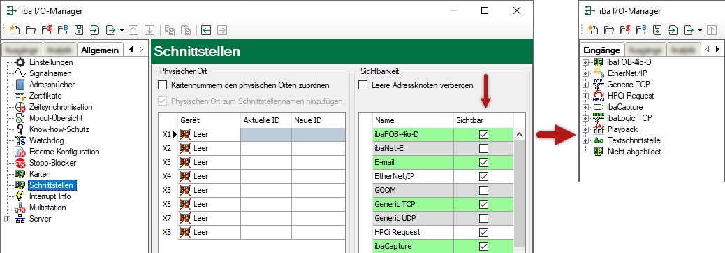Uncheck Sichtbar for Generic TCP row
725x253 pixels.
click(483, 204)
